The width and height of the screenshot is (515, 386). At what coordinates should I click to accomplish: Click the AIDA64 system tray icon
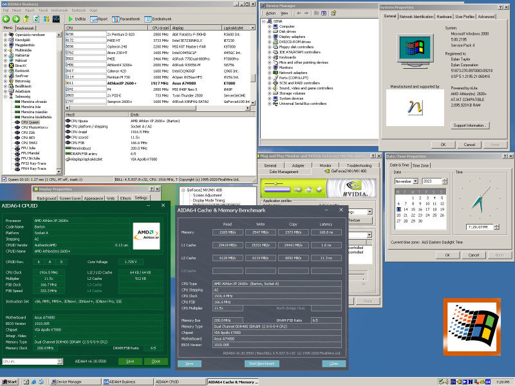[487, 381]
